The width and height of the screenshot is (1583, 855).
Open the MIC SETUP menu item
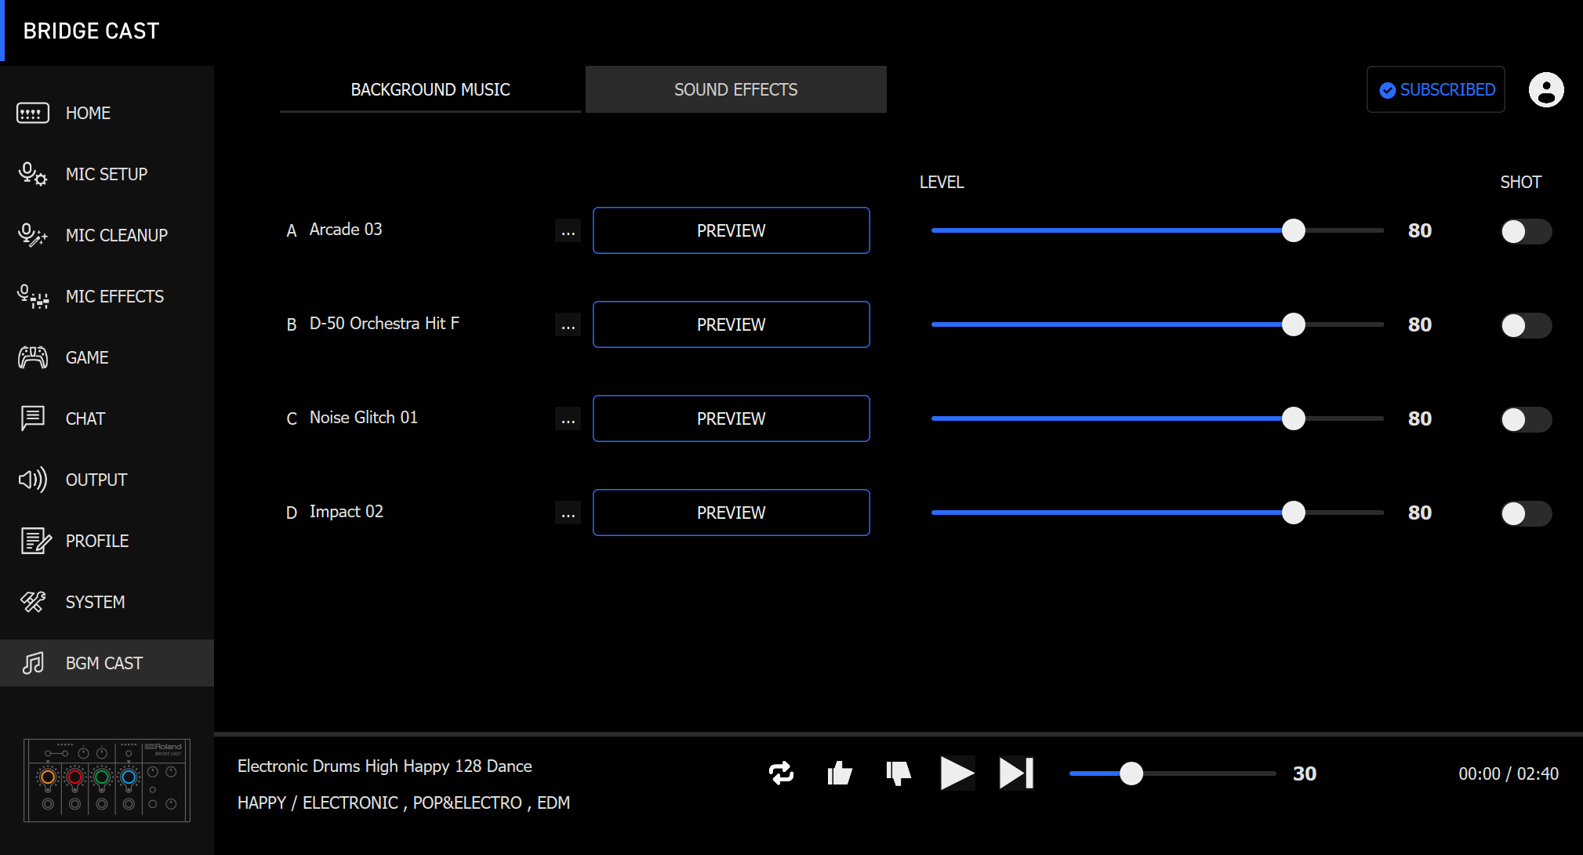pyautogui.click(x=107, y=174)
